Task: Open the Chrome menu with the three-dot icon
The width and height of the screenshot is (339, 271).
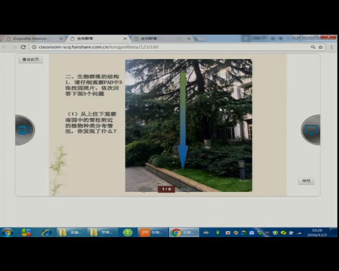Action: pos(331,47)
